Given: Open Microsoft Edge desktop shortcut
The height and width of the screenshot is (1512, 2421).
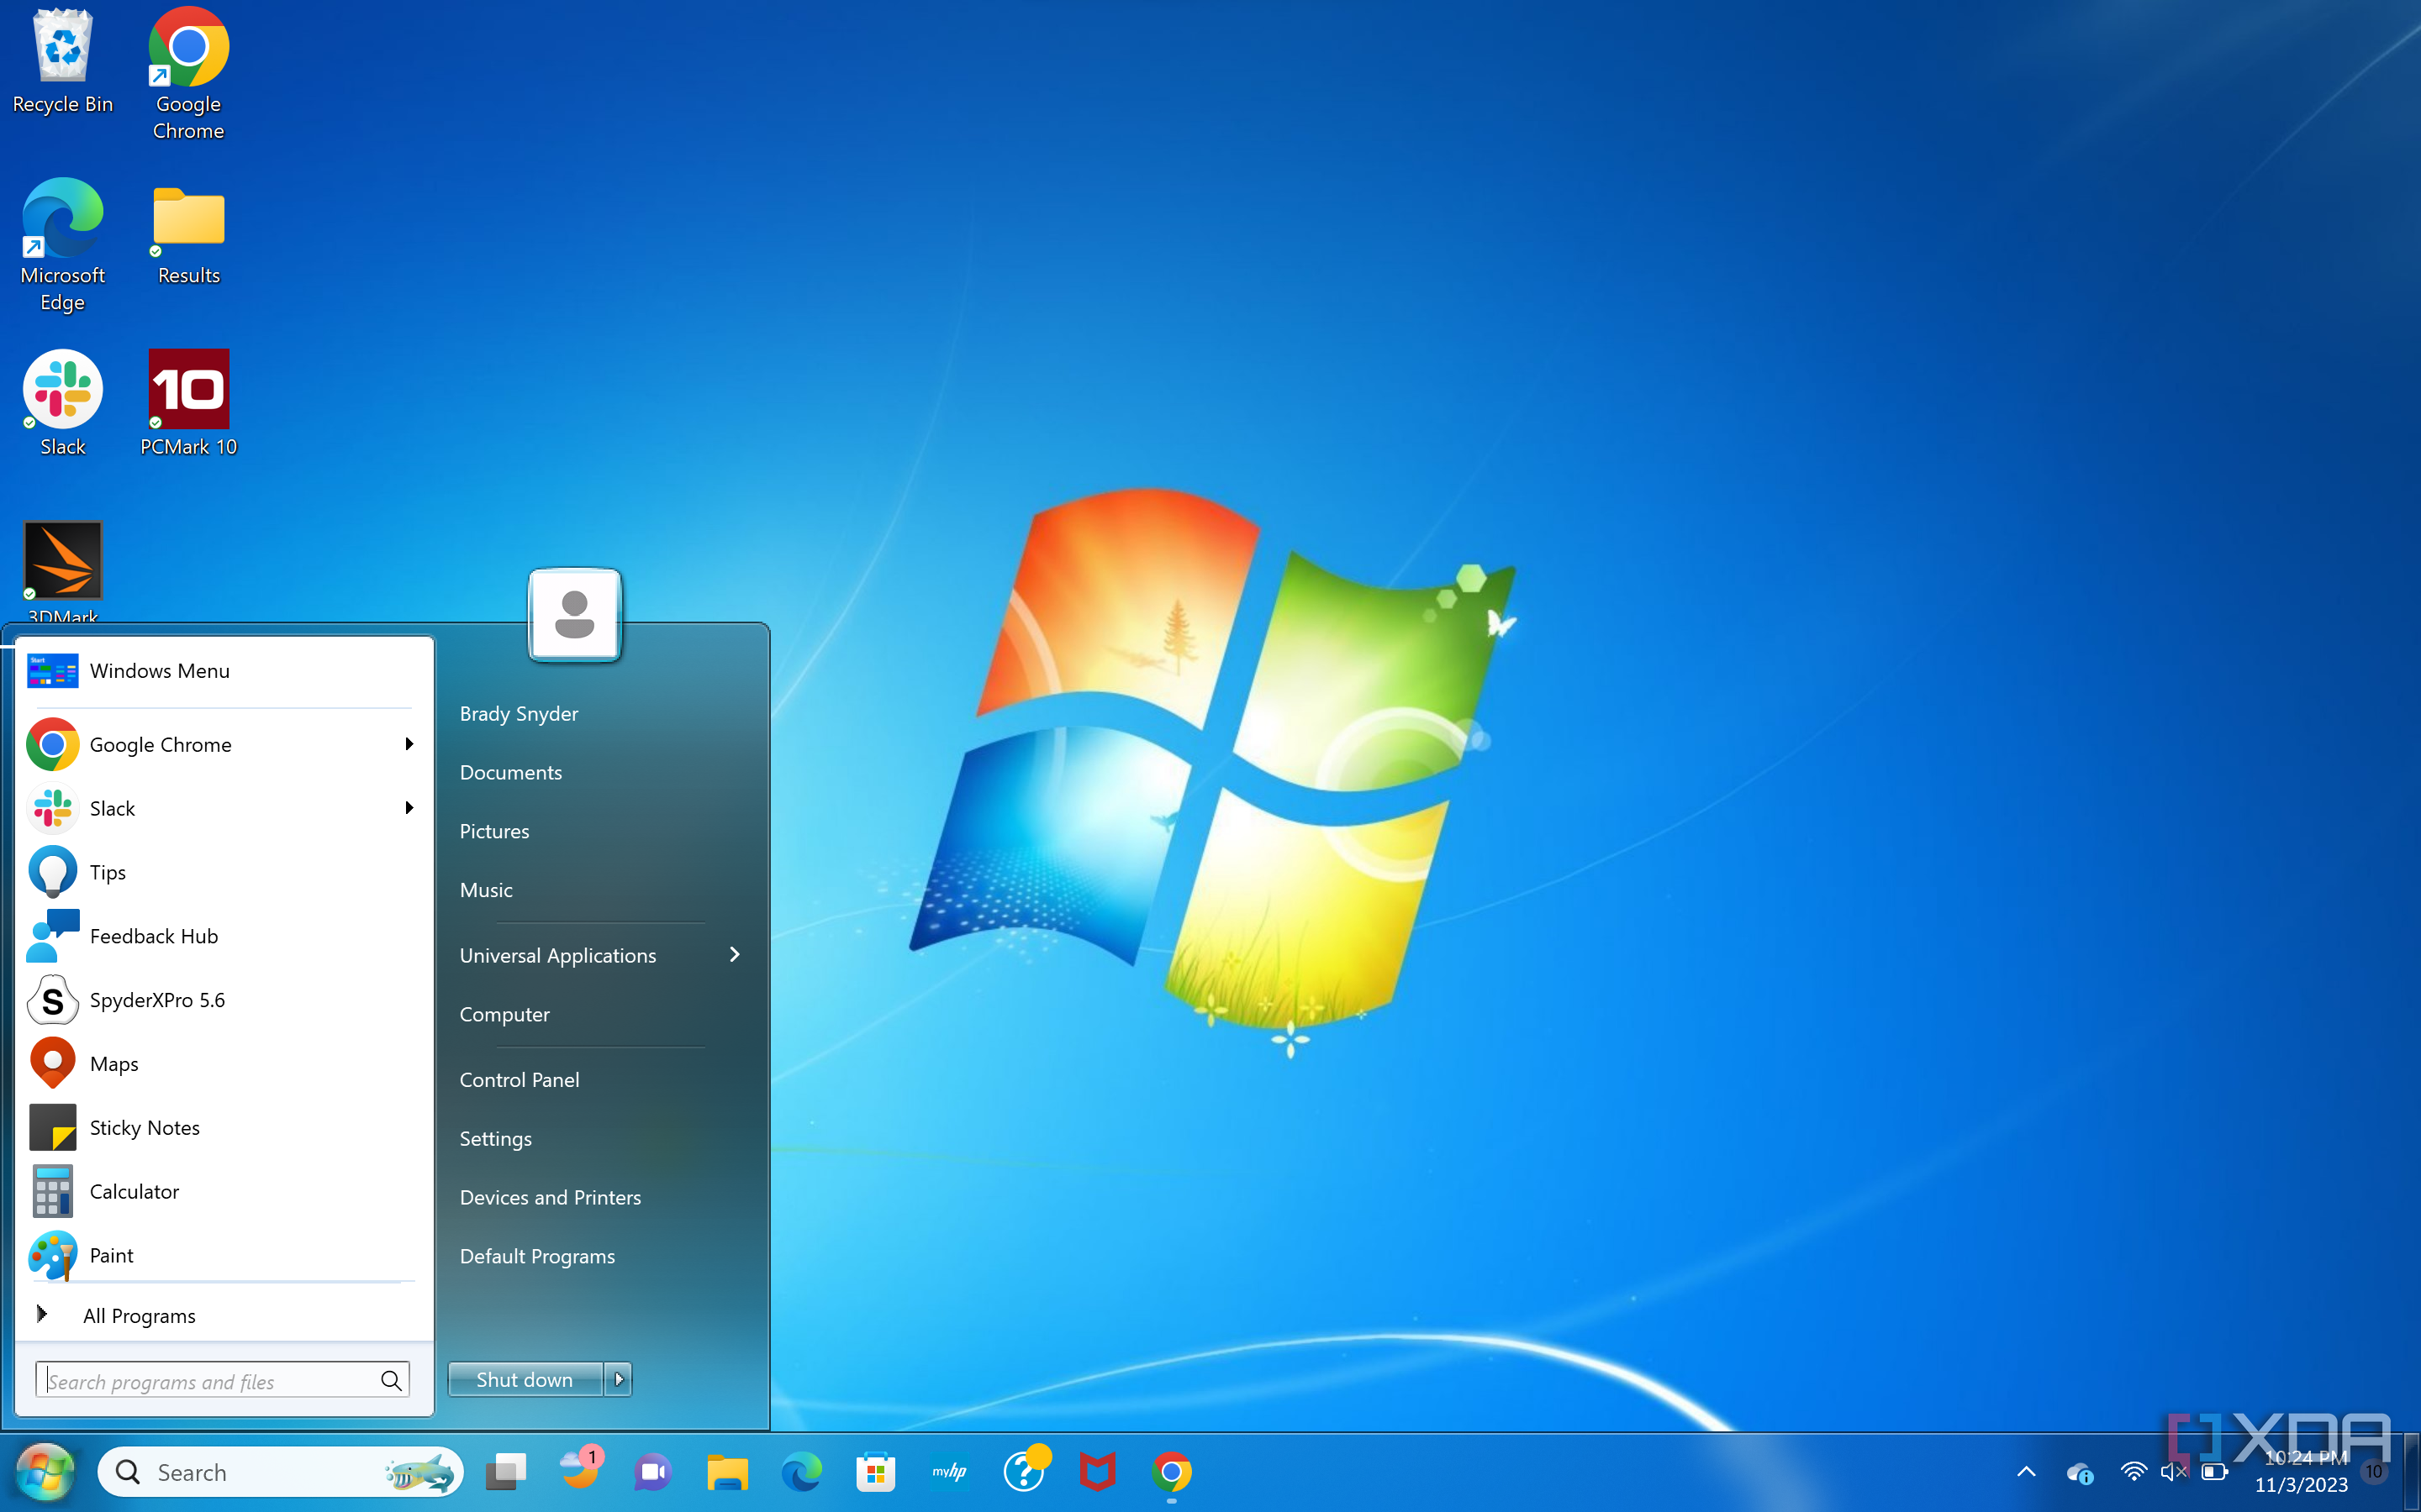Looking at the screenshot, I should point(62,245).
